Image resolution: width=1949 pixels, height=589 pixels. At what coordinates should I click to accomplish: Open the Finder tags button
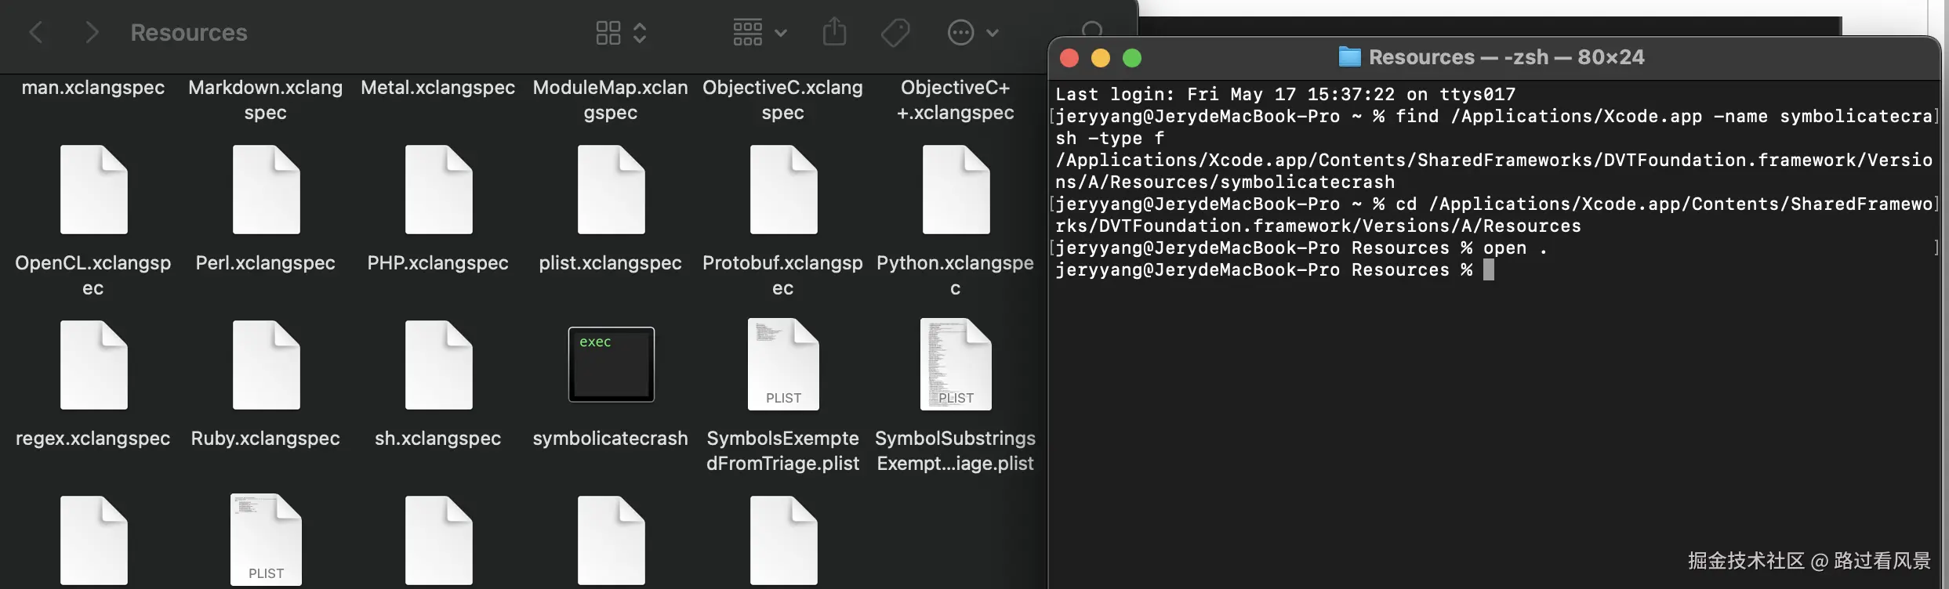tap(895, 33)
